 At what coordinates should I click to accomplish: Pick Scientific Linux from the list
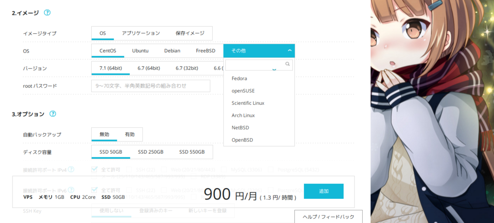(259, 103)
